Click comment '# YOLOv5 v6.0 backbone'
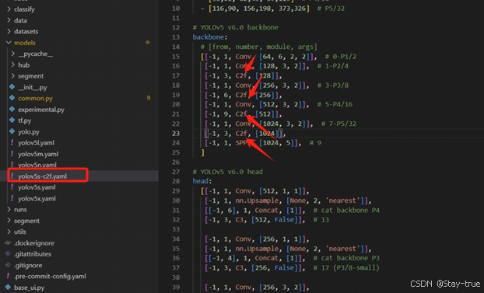Screen dimensions: 484x293 235,27
